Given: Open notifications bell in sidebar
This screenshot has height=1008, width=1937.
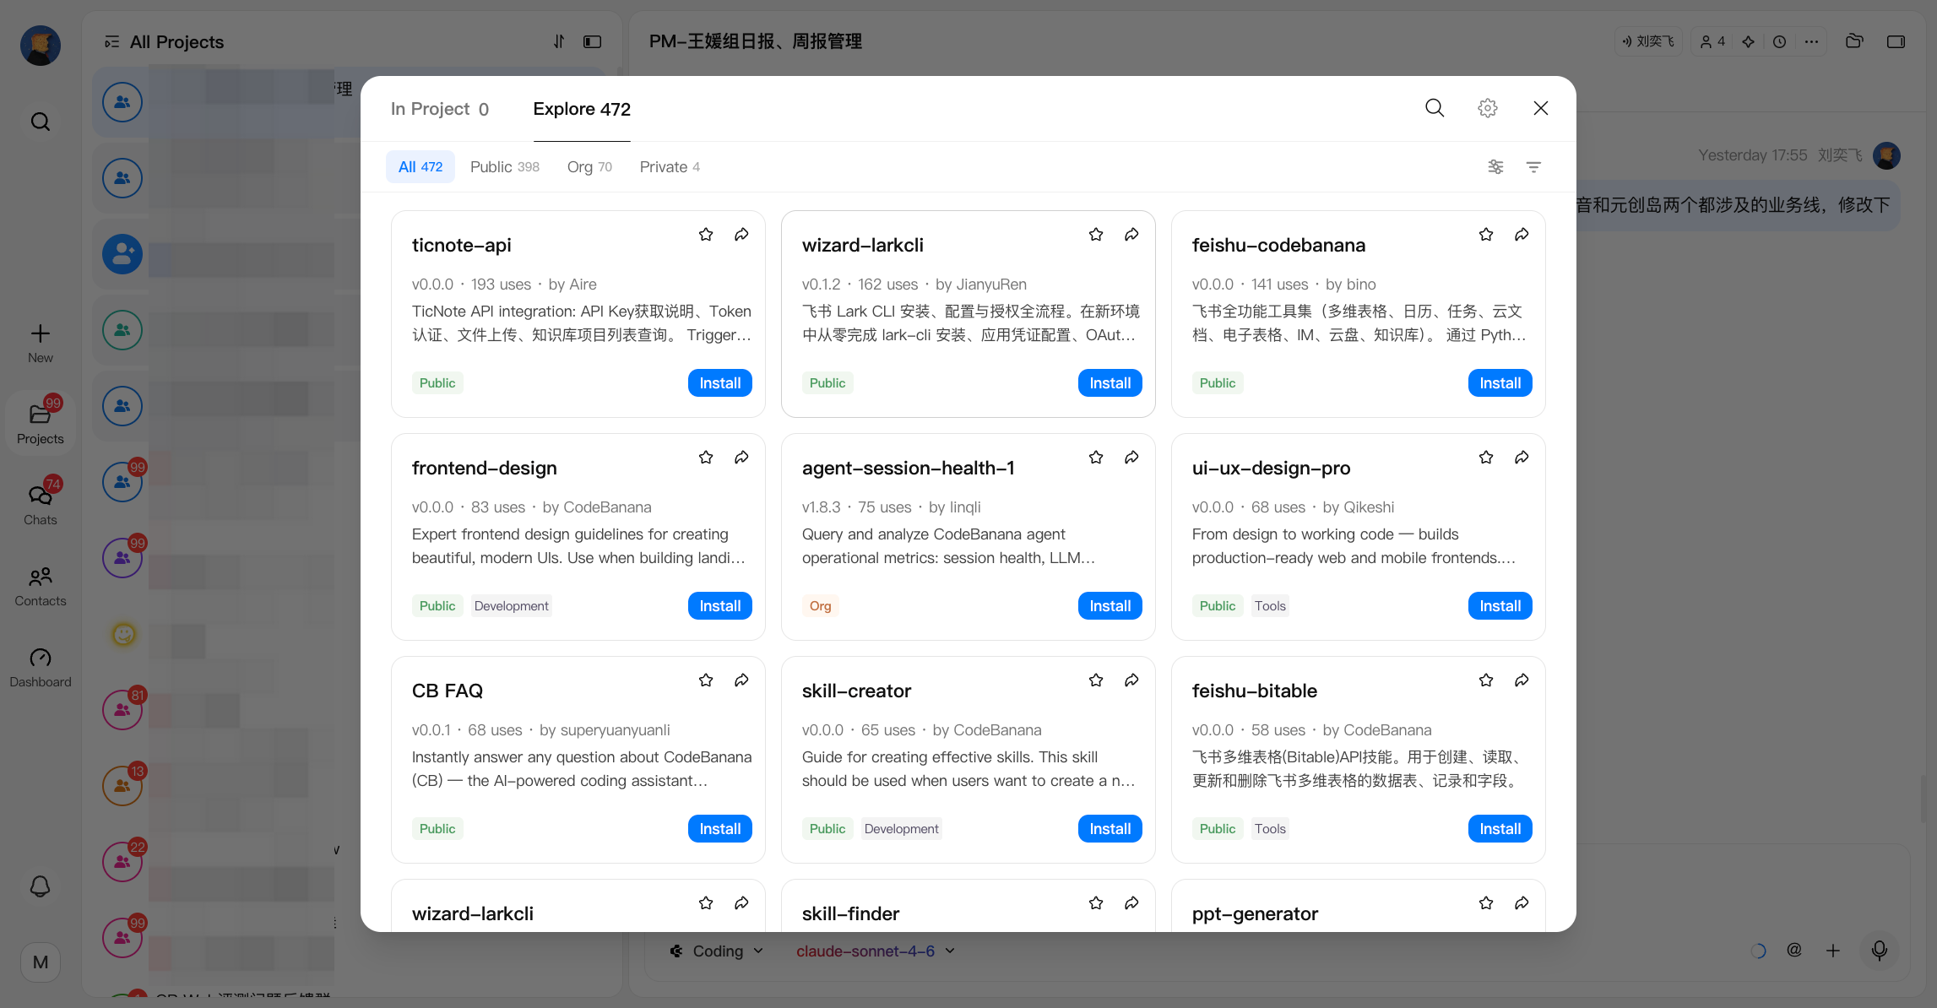Looking at the screenshot, I should (x=41, y=886).
